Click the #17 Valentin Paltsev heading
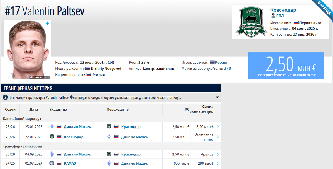This screenshot has height=169, width=333. [x=45, y=11]
